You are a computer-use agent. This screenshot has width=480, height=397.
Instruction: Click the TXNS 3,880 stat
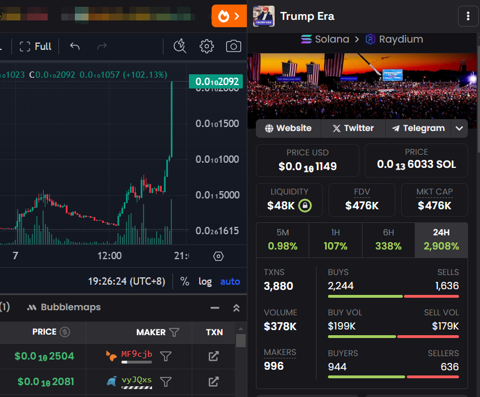(x=279, y=280)
